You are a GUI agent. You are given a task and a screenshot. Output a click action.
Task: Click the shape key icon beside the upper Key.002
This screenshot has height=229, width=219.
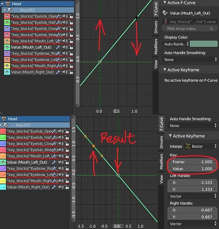tap(10, 10)
